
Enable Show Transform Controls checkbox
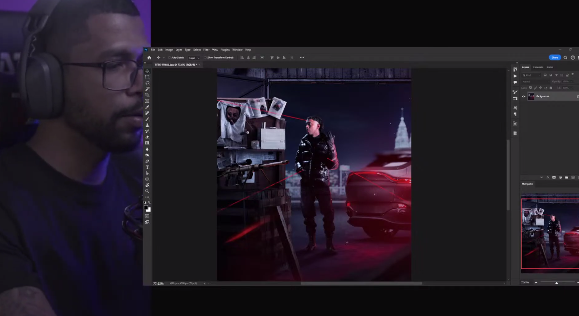[205, 58]
